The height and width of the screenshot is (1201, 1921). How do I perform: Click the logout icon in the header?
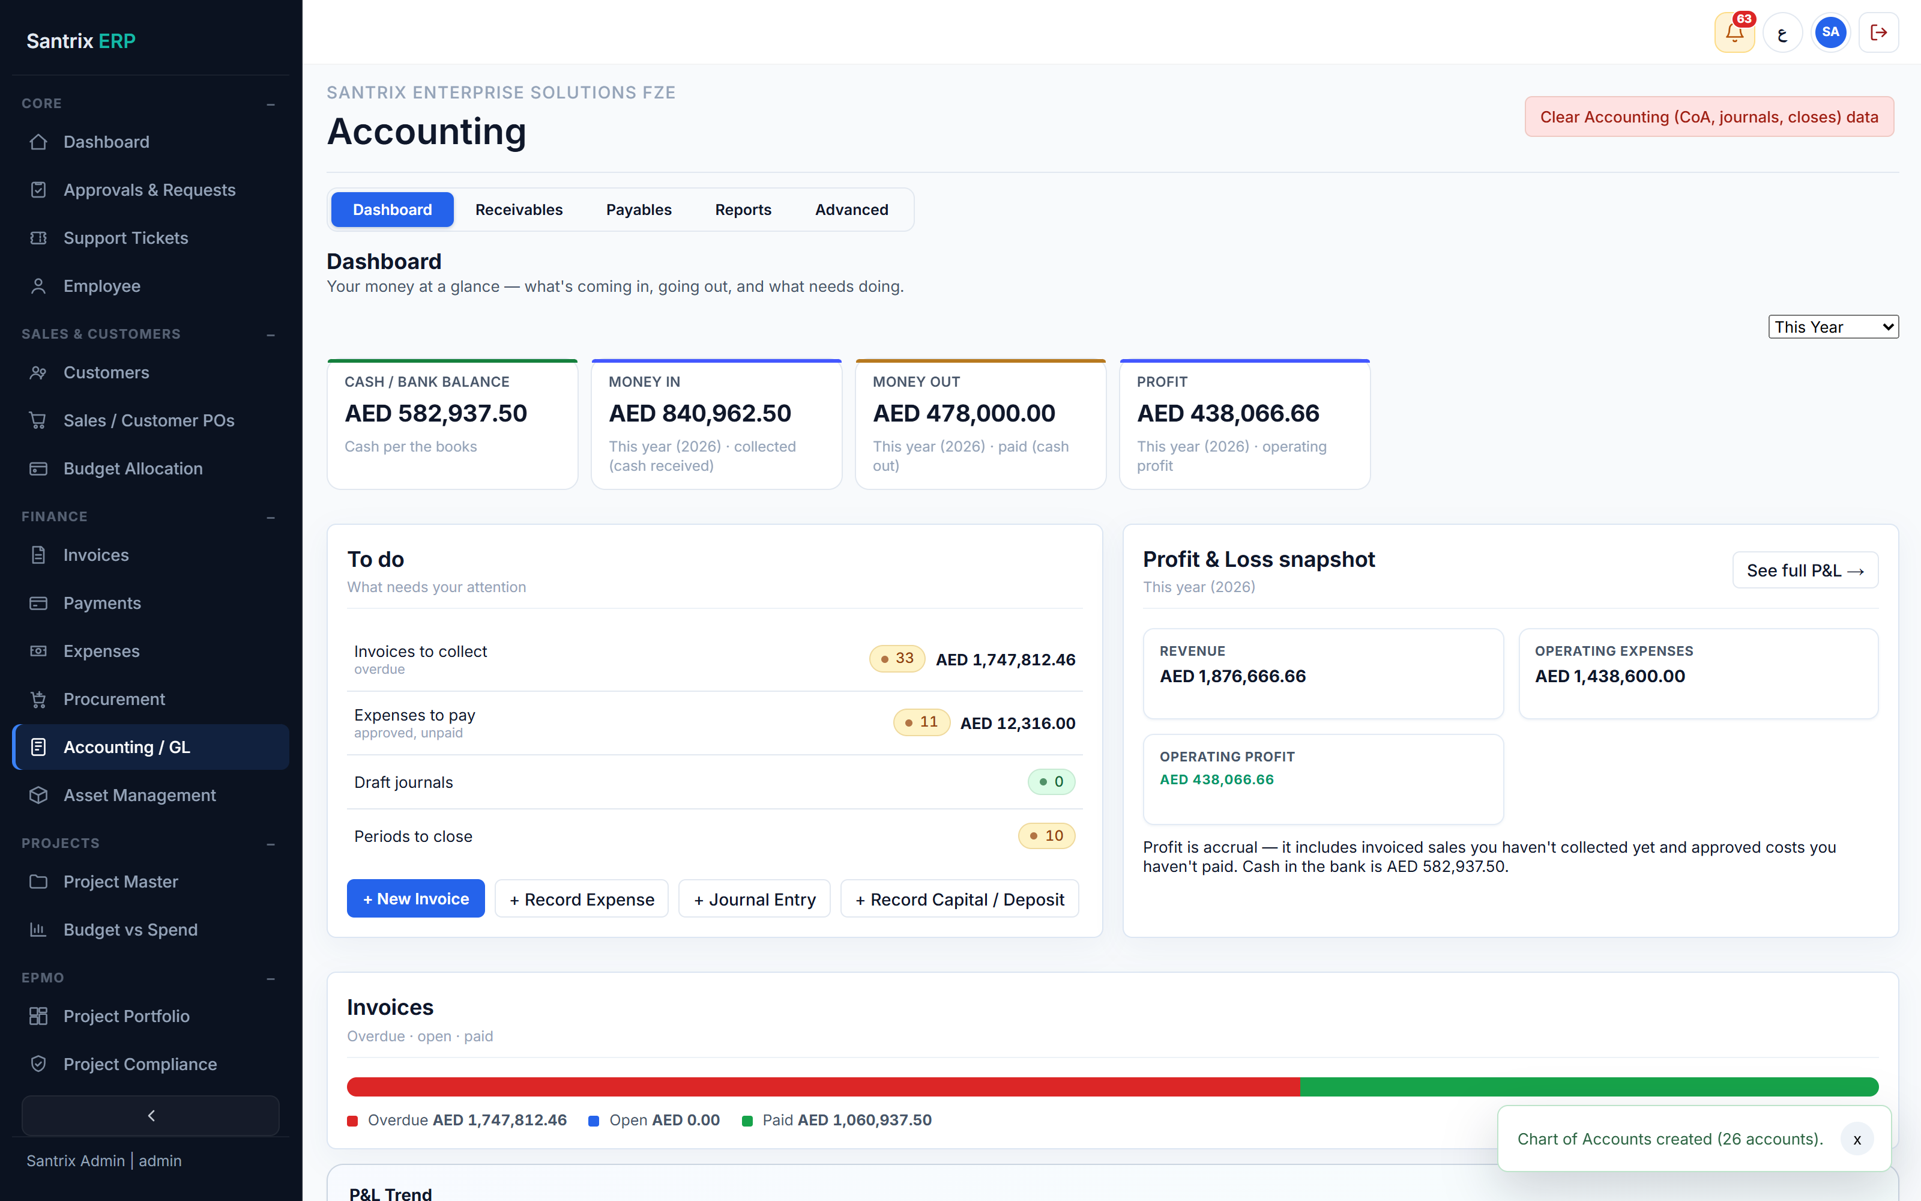[x=1879, y=32]
